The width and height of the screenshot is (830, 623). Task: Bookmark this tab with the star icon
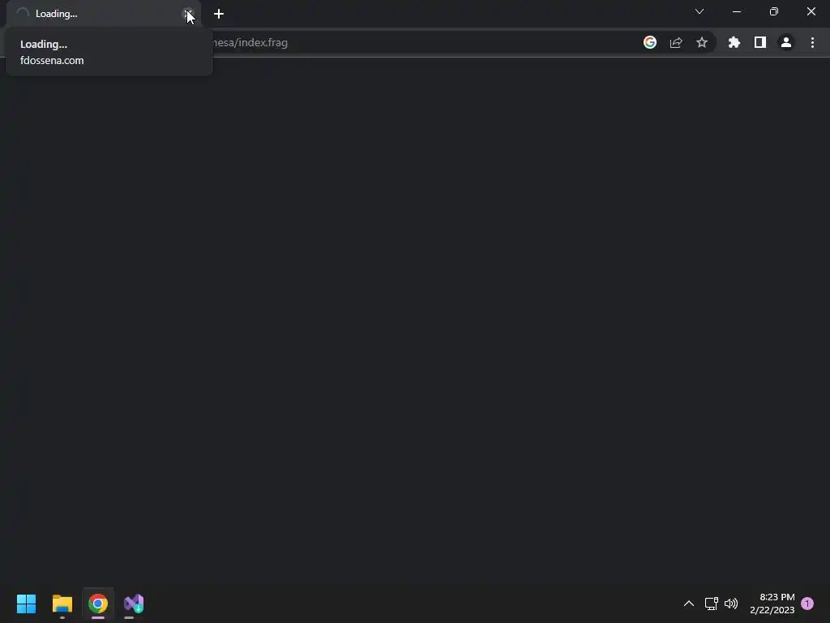(702, 42)
